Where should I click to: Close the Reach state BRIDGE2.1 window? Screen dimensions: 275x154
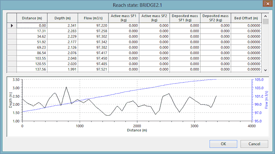click(x=268, y=4)
